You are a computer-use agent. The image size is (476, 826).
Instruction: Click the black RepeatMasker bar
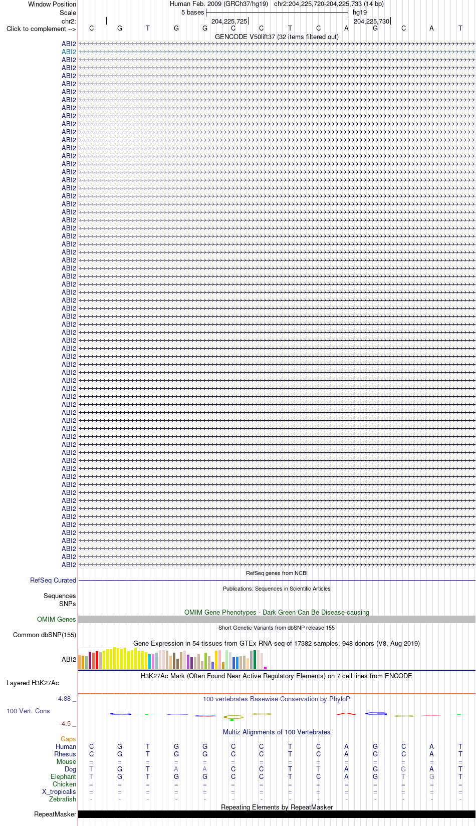pos(277,814)
